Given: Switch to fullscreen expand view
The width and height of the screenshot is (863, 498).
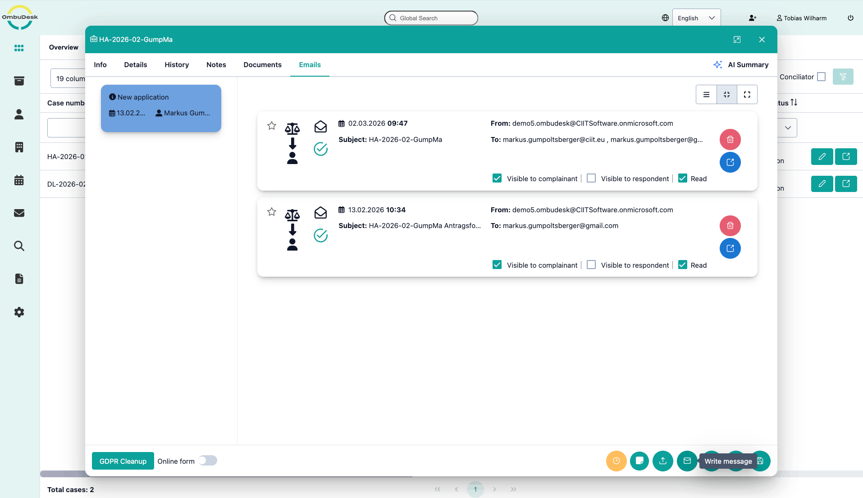Looking at the screenshot, I should (747, 95).
